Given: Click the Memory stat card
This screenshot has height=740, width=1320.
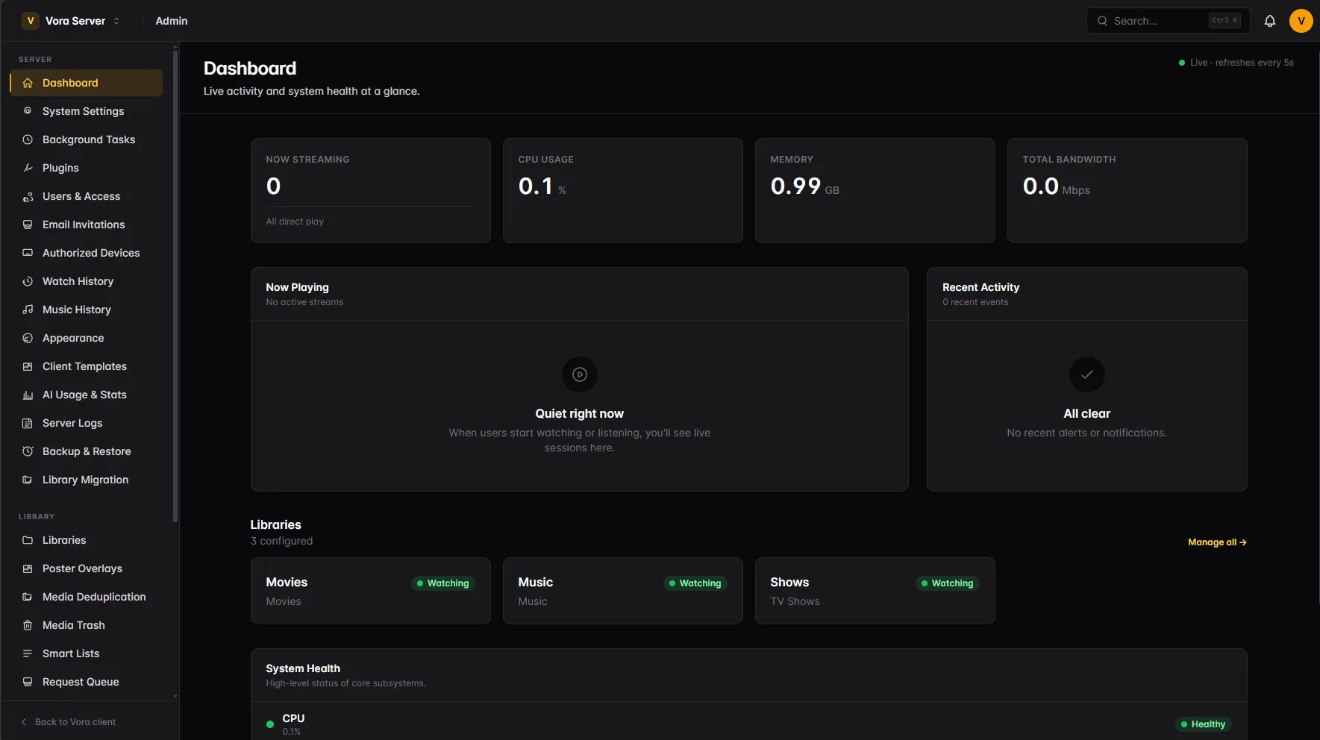Looking at the screenshot, I should coord(875,190).
